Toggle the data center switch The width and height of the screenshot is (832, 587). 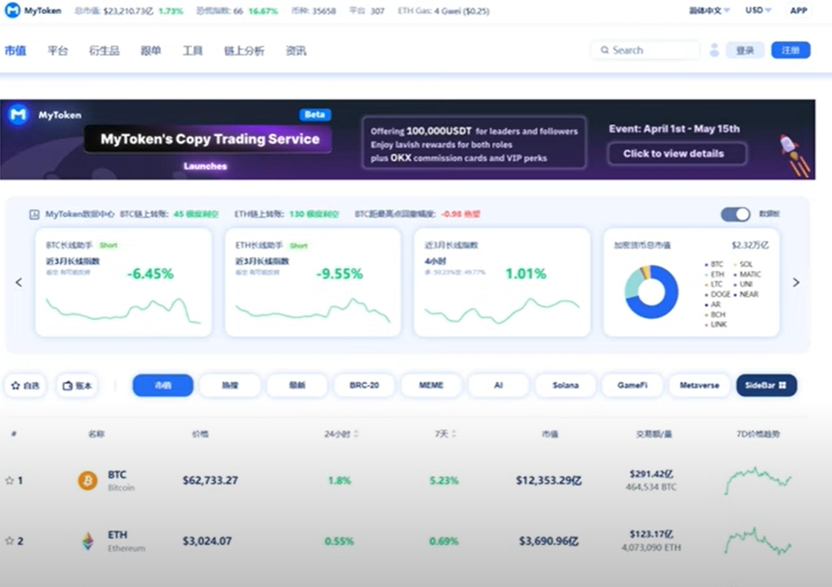coord(736,213)
